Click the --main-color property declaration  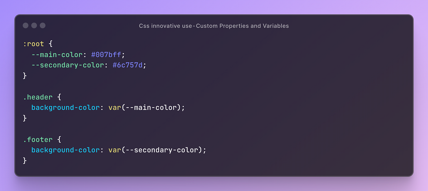[57, 55]
